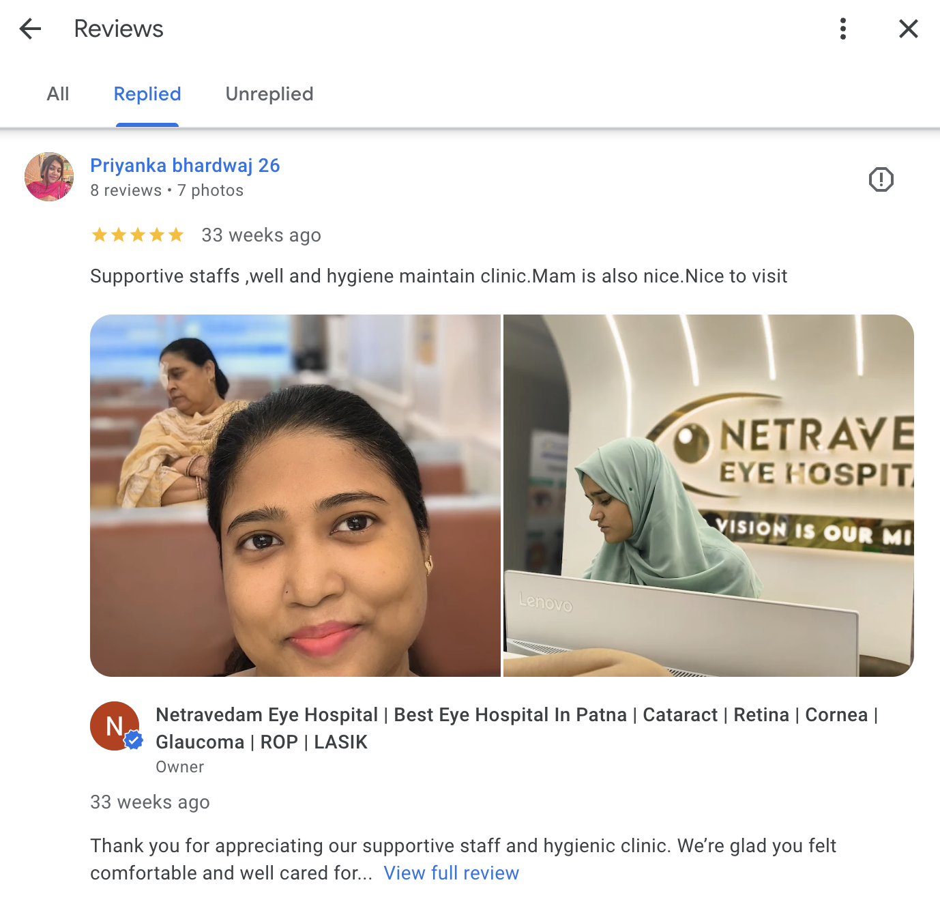This screenshot has height=902, width=940.
Task: Open Priyanka bhardwaj 26's profile link
Action: click(x=185, y=166)
